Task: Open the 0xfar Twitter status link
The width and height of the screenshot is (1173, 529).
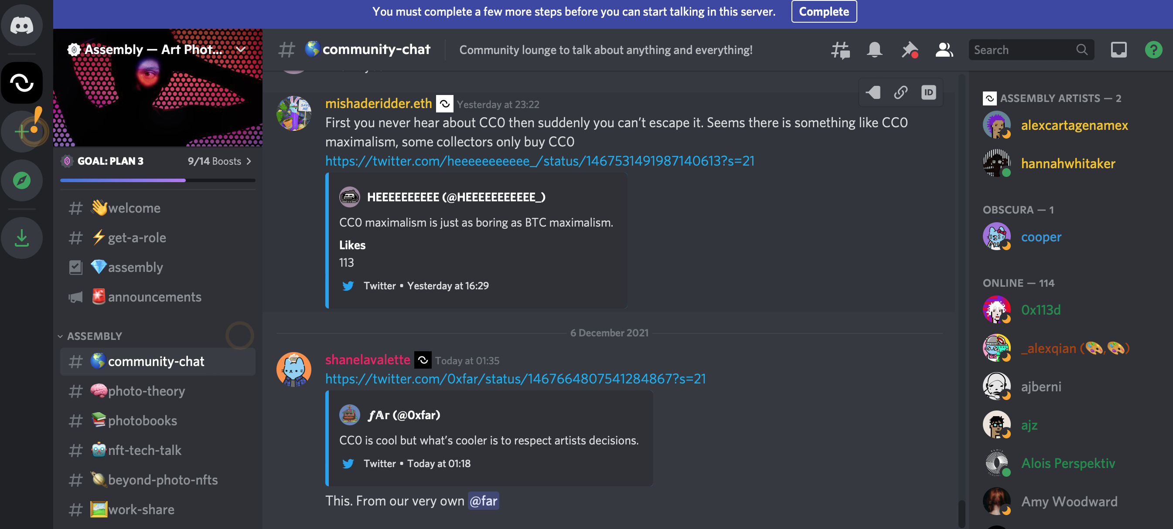Action: 515,379
